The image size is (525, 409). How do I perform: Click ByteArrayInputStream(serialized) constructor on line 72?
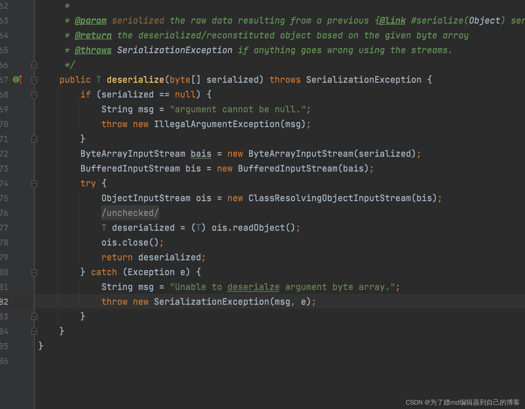pos(332,154)
